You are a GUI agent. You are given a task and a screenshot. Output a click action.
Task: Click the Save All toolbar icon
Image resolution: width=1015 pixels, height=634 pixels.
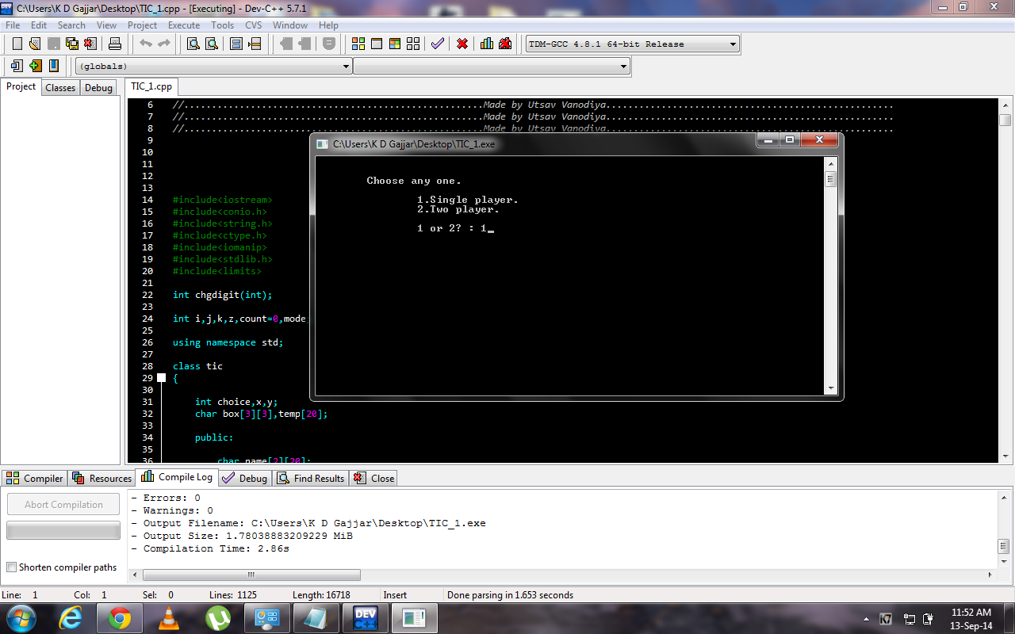pos(71,44)
